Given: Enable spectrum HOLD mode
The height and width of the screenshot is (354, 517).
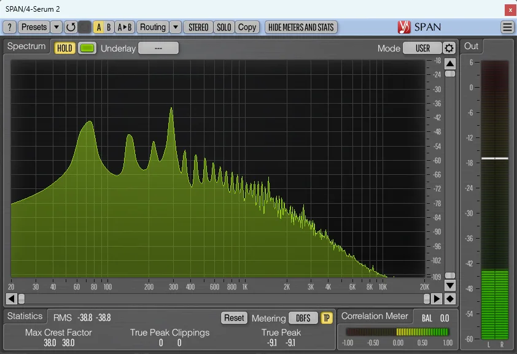Looking at the screenshot, I should (x=64, y=47).
